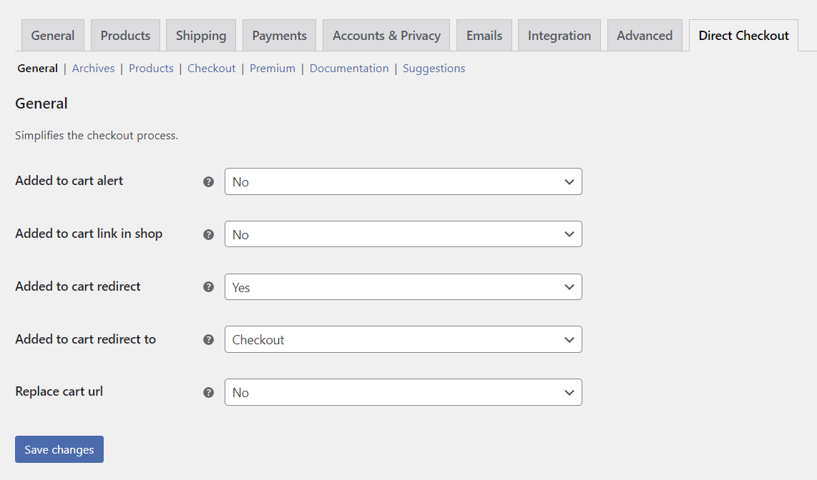This screenshot has height=480, width=817.
Task: Open the Replace cart url dropdown
Action: point(403,392)
